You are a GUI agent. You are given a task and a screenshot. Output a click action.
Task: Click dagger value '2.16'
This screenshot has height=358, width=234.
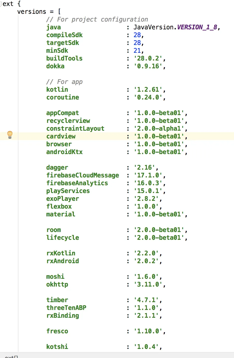tap(144, 168)
